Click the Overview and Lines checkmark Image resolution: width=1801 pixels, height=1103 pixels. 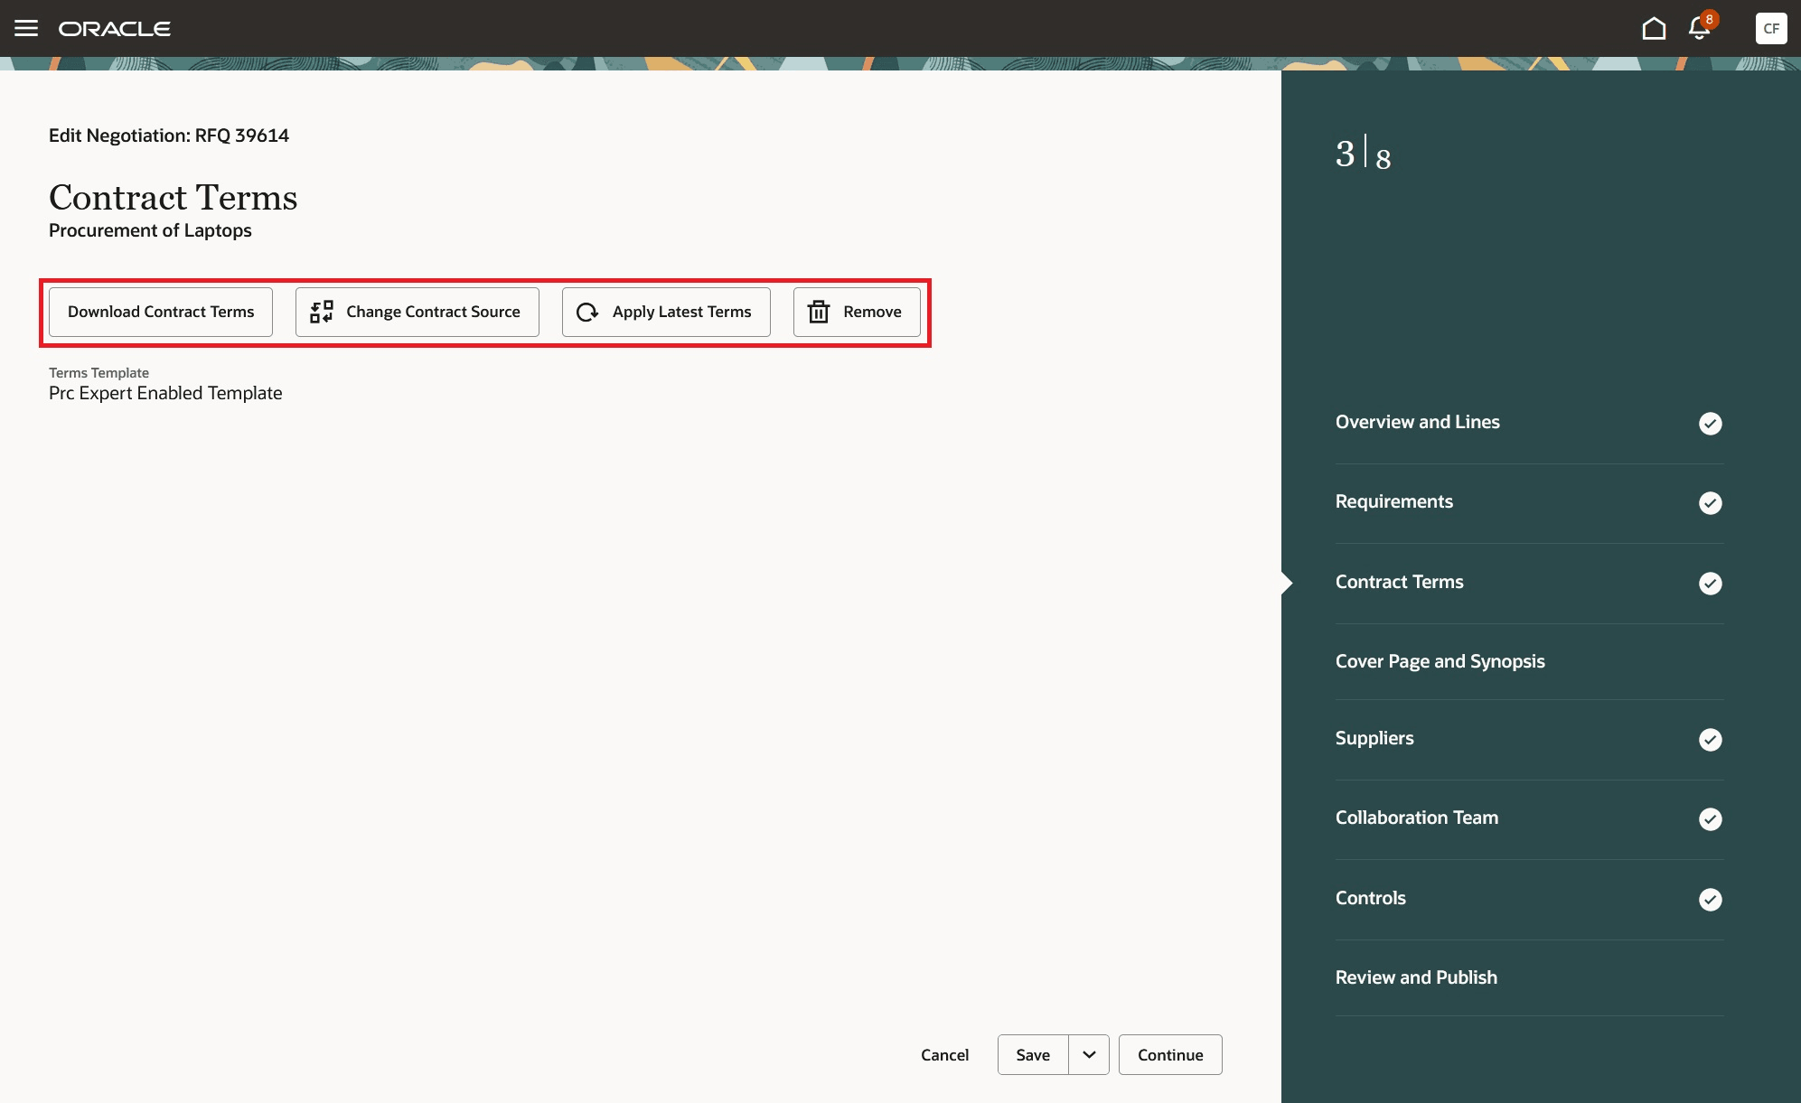click(1710, 423)
